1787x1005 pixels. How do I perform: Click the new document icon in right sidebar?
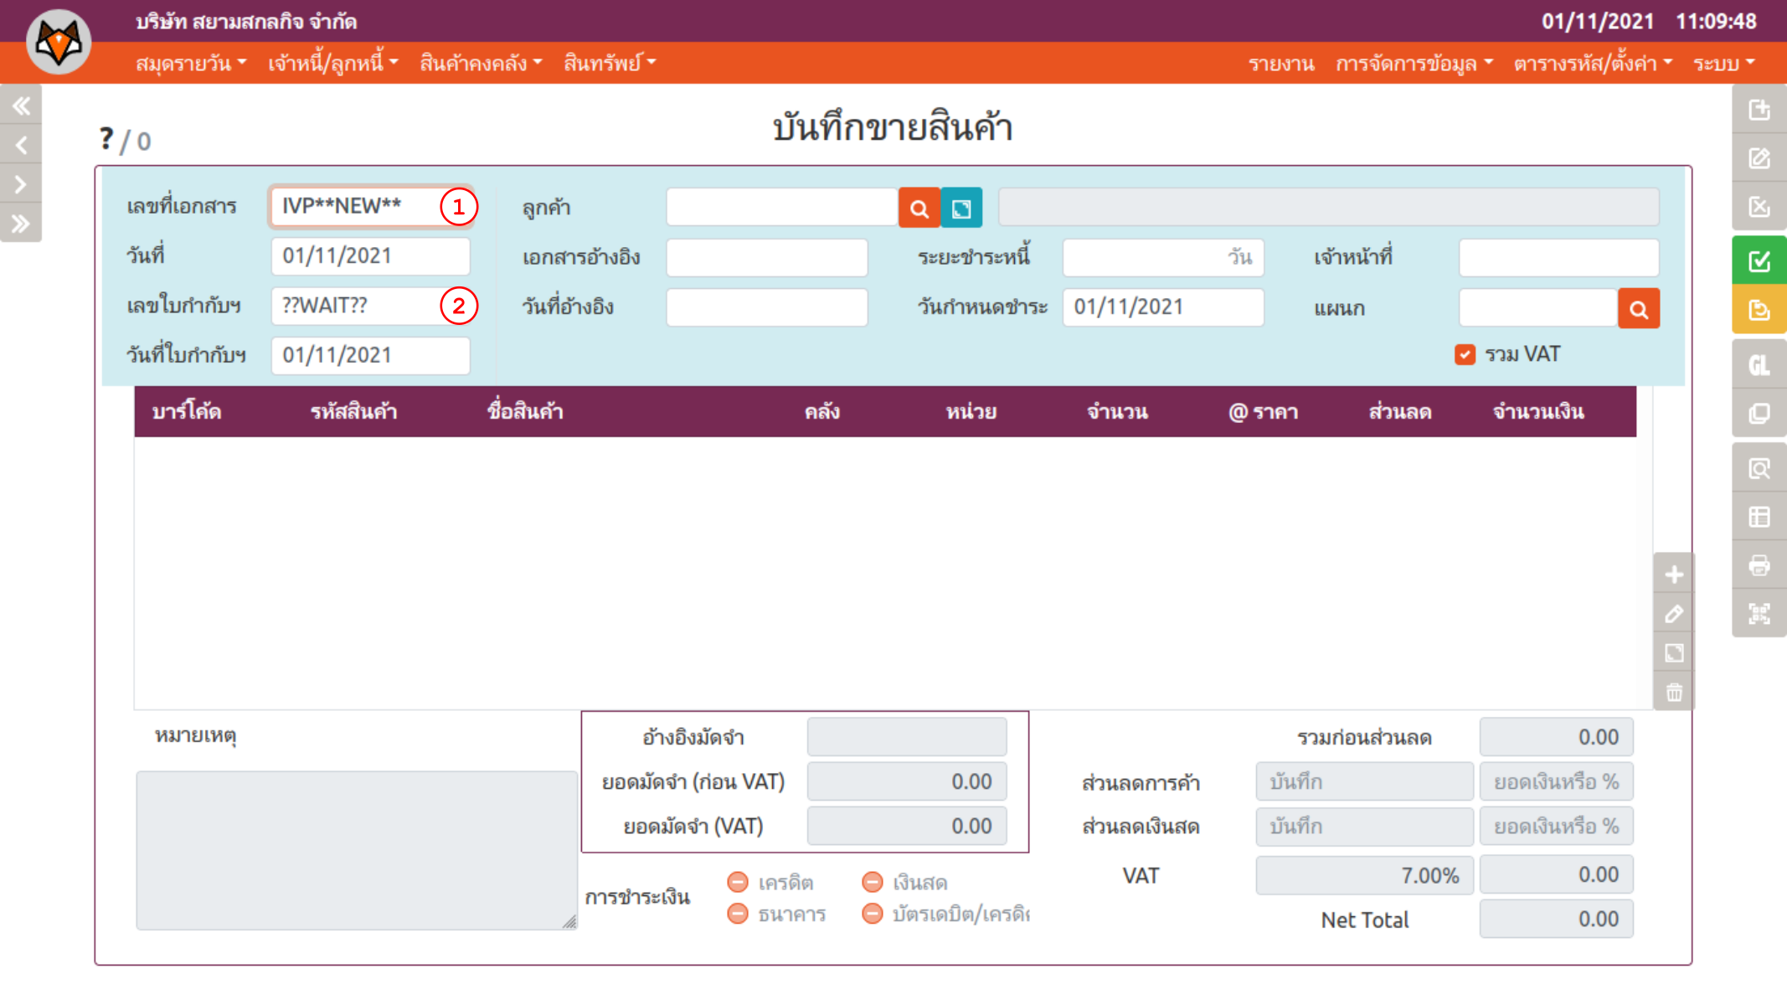(1759, 110)
